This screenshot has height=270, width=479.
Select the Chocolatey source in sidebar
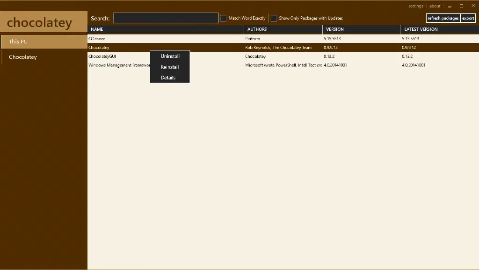[x=44, y=57]
